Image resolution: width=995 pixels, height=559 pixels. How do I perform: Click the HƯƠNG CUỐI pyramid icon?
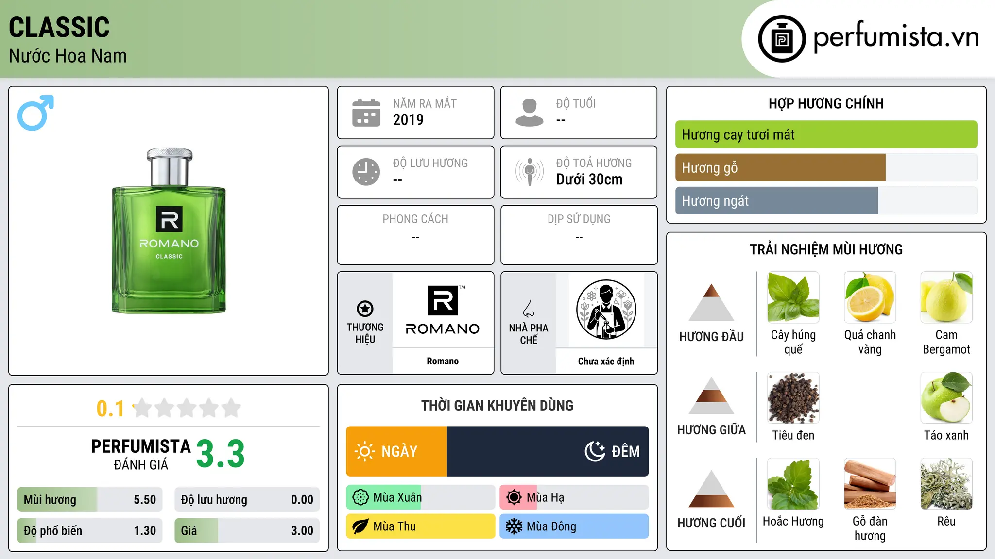711,489
